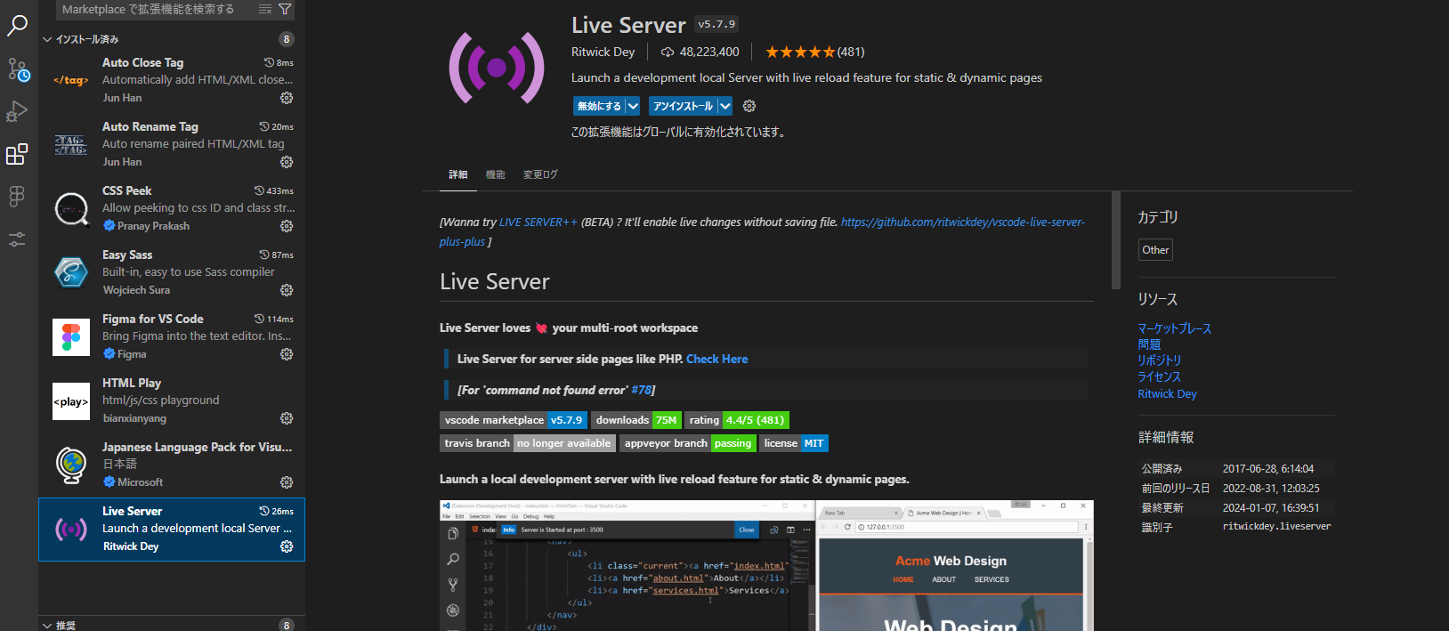This screenshot has height=631, width=1449.
Task: Click the Other category tag
Action: click(1155, 250)
